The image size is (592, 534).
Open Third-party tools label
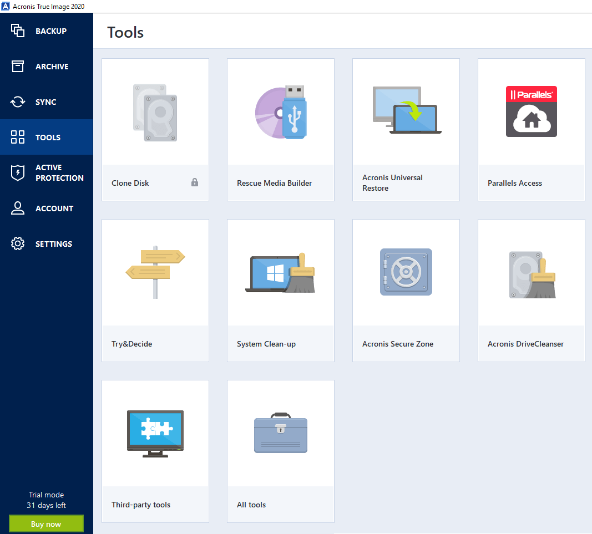(x=141, y=505)
